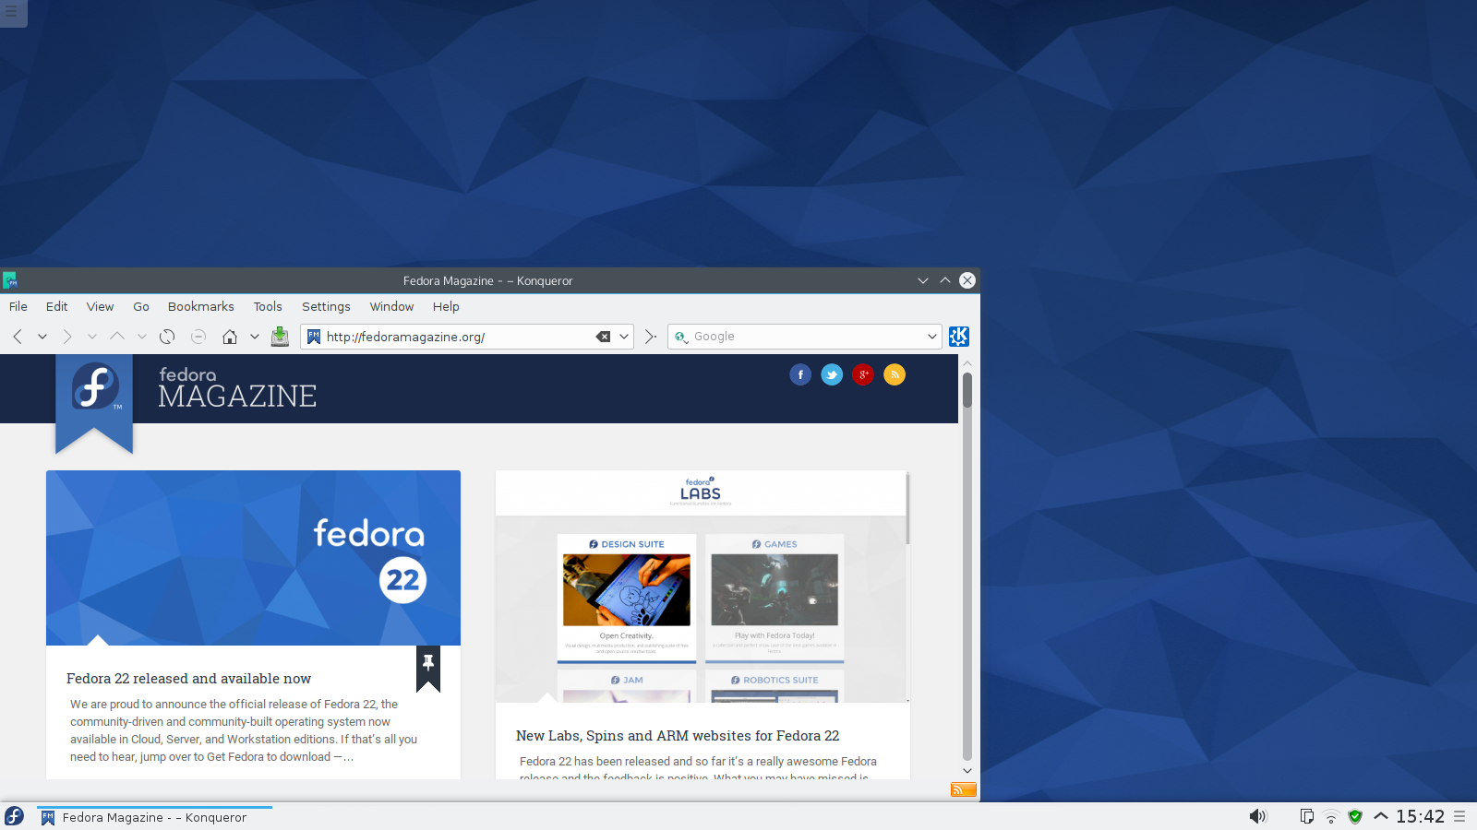1477x830 pixels.
Task: Go to the Home page icon
Action: click(x=230, y=337)
